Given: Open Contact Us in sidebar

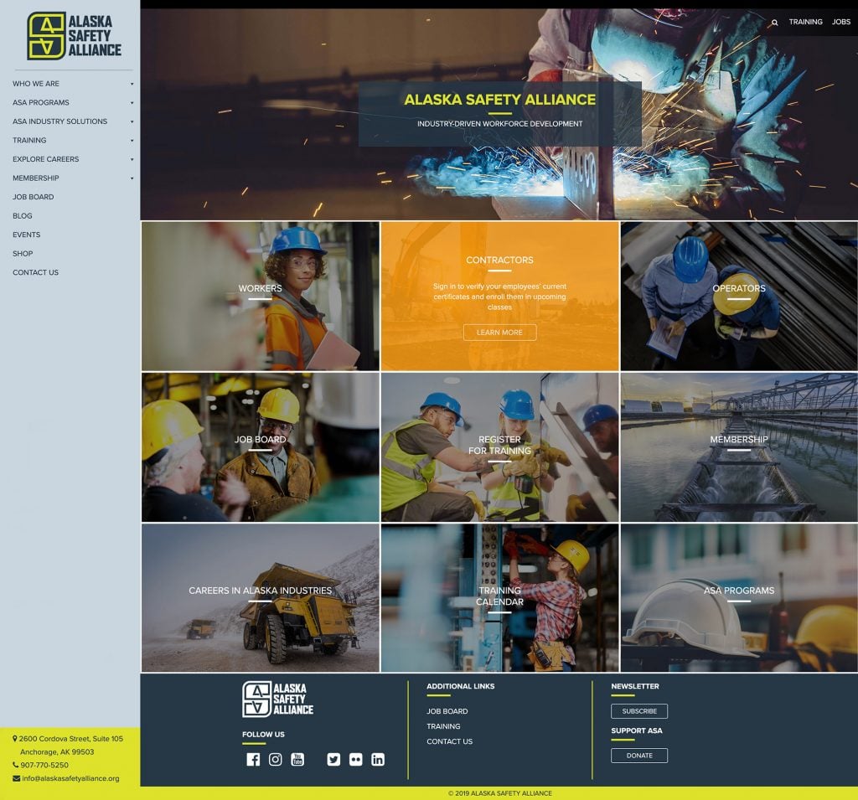Looking at the screenshot, I should coord(35,272).
